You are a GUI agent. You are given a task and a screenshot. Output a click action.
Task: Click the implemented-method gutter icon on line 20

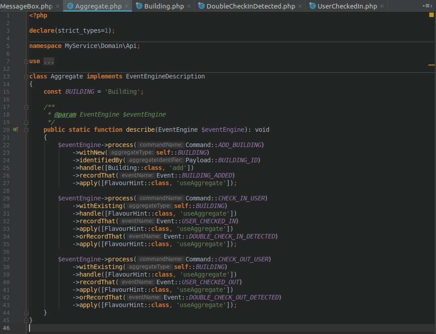coord(16,130)
